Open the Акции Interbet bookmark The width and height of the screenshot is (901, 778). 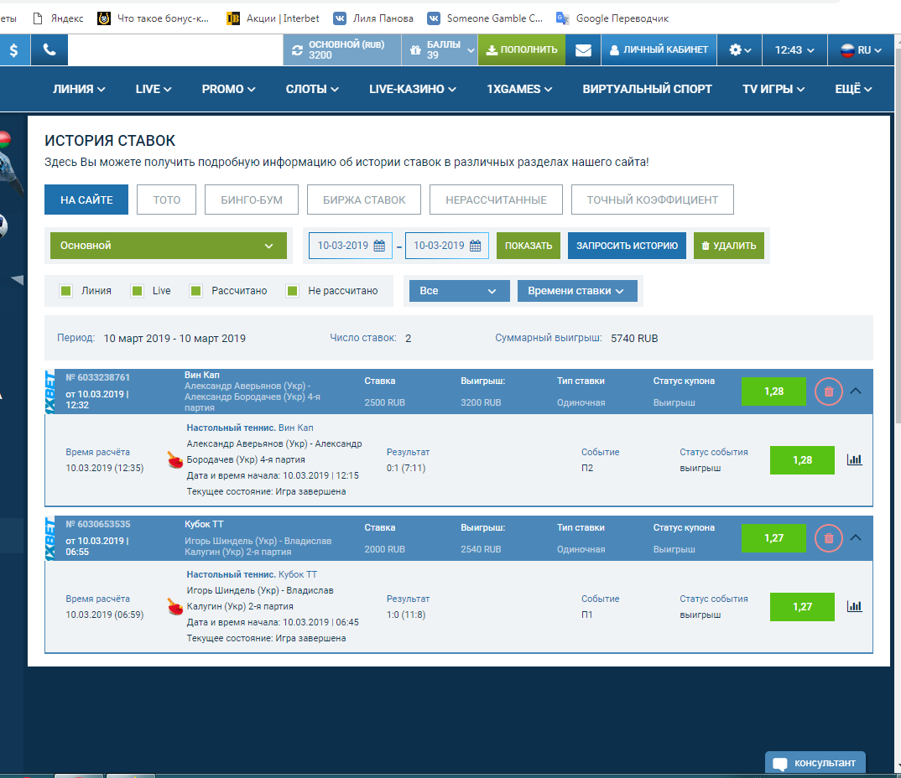[x=273, y=18]
